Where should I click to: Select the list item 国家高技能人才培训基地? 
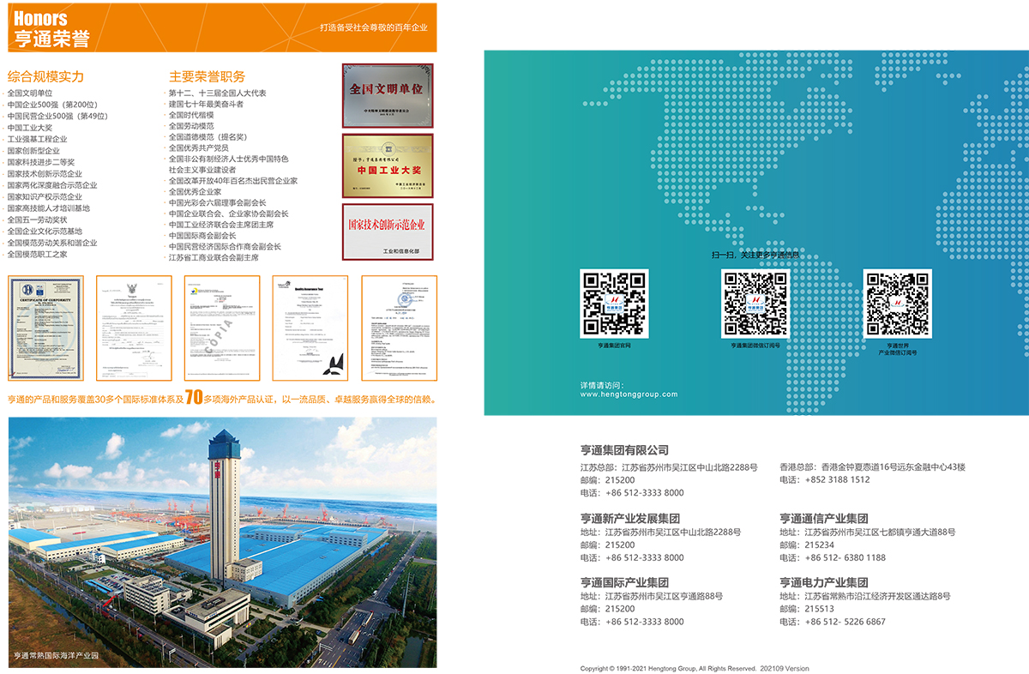(x=48, y=208)
